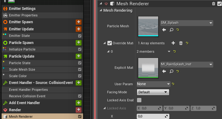Click Locked Axis inline X field

click(149, 108)
